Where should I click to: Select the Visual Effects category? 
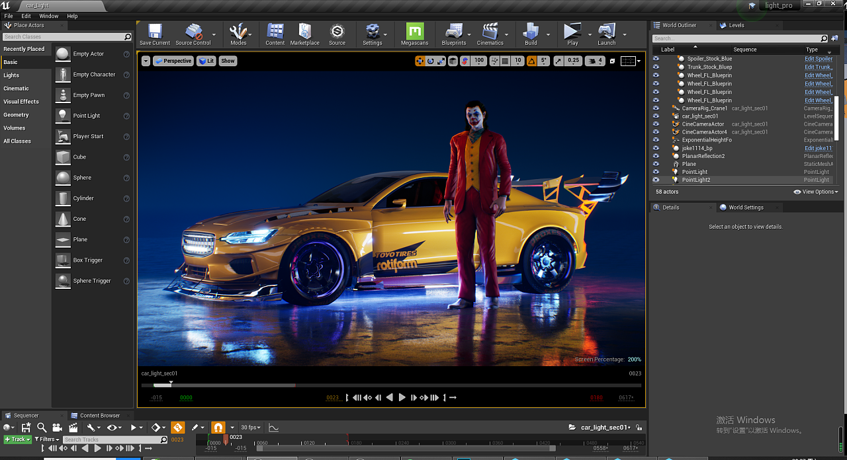click(x=21, y=102)
